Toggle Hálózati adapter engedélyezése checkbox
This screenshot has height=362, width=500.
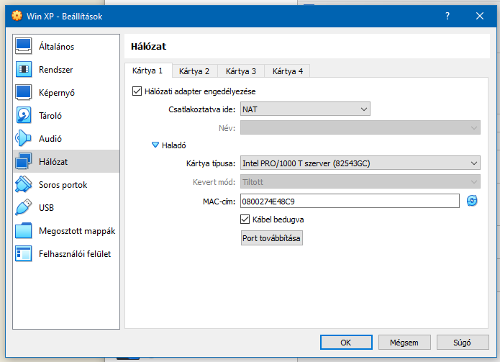137,91
